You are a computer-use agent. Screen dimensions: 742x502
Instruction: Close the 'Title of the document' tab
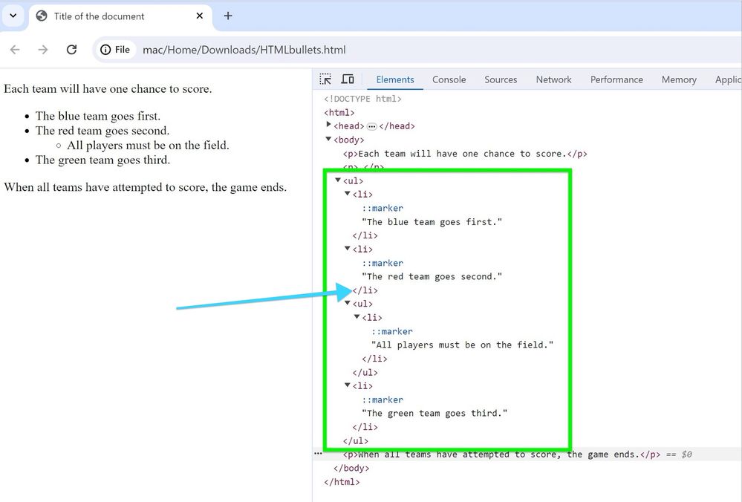[x=200, y=16]
